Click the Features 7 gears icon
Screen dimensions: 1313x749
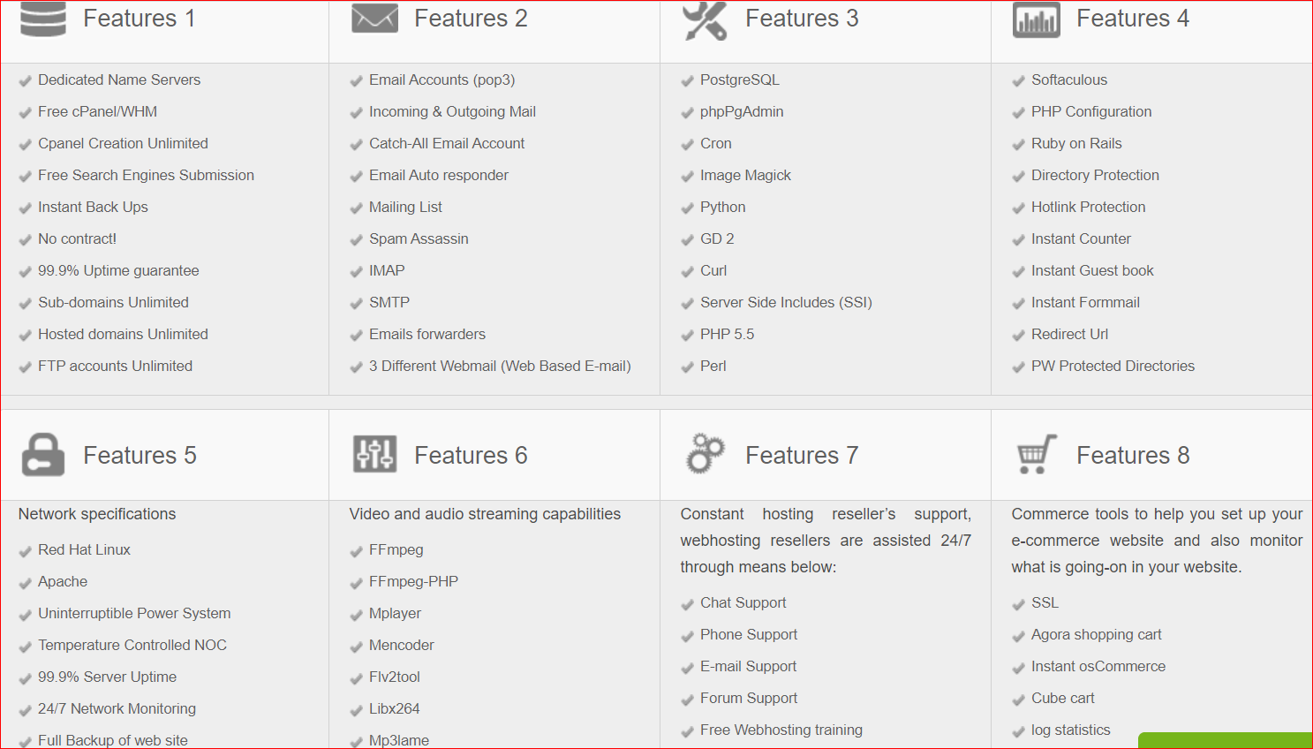tap(706, 454)
